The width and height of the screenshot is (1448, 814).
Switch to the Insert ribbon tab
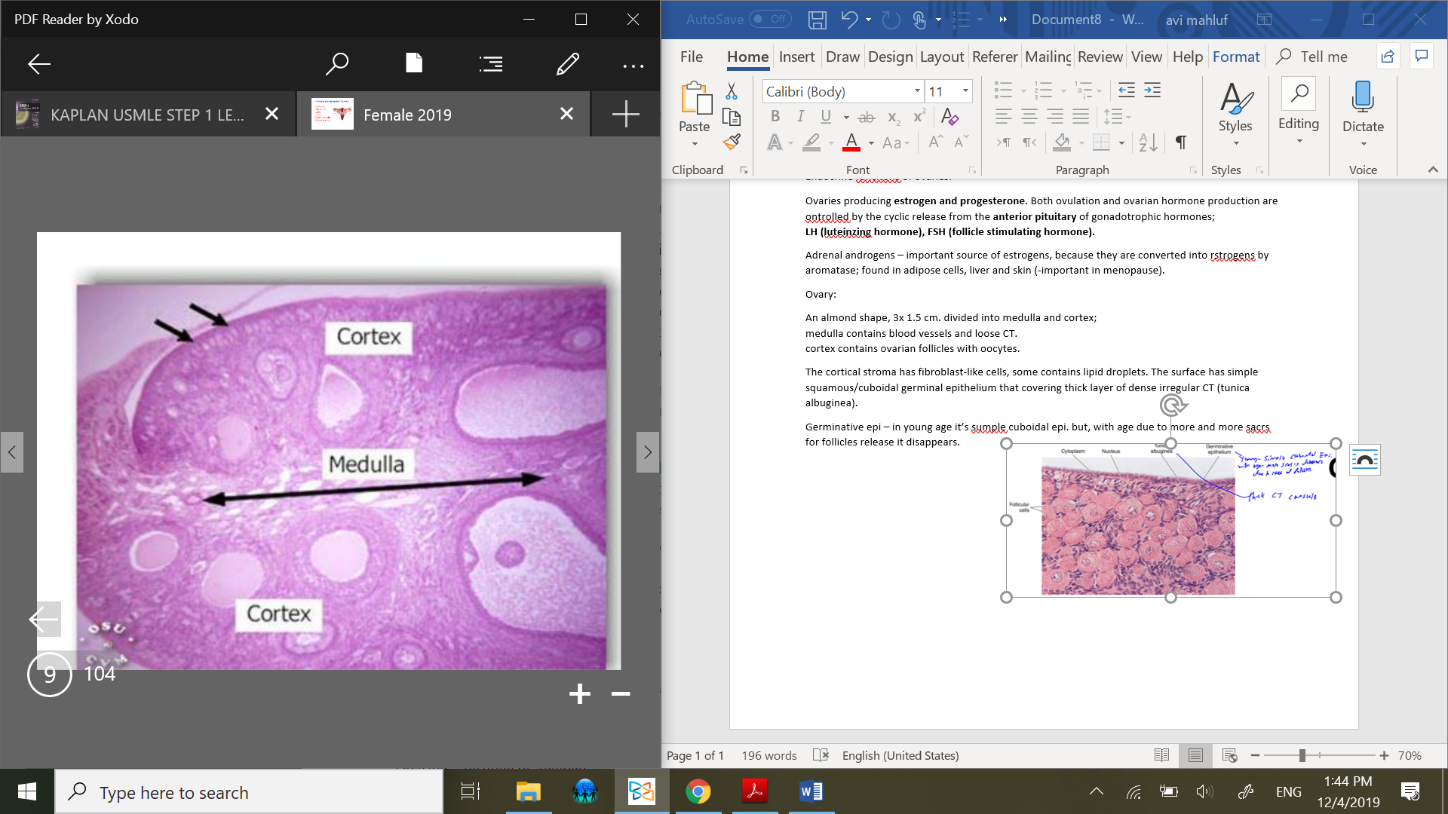pyautogui.click(x=796, y=57)
